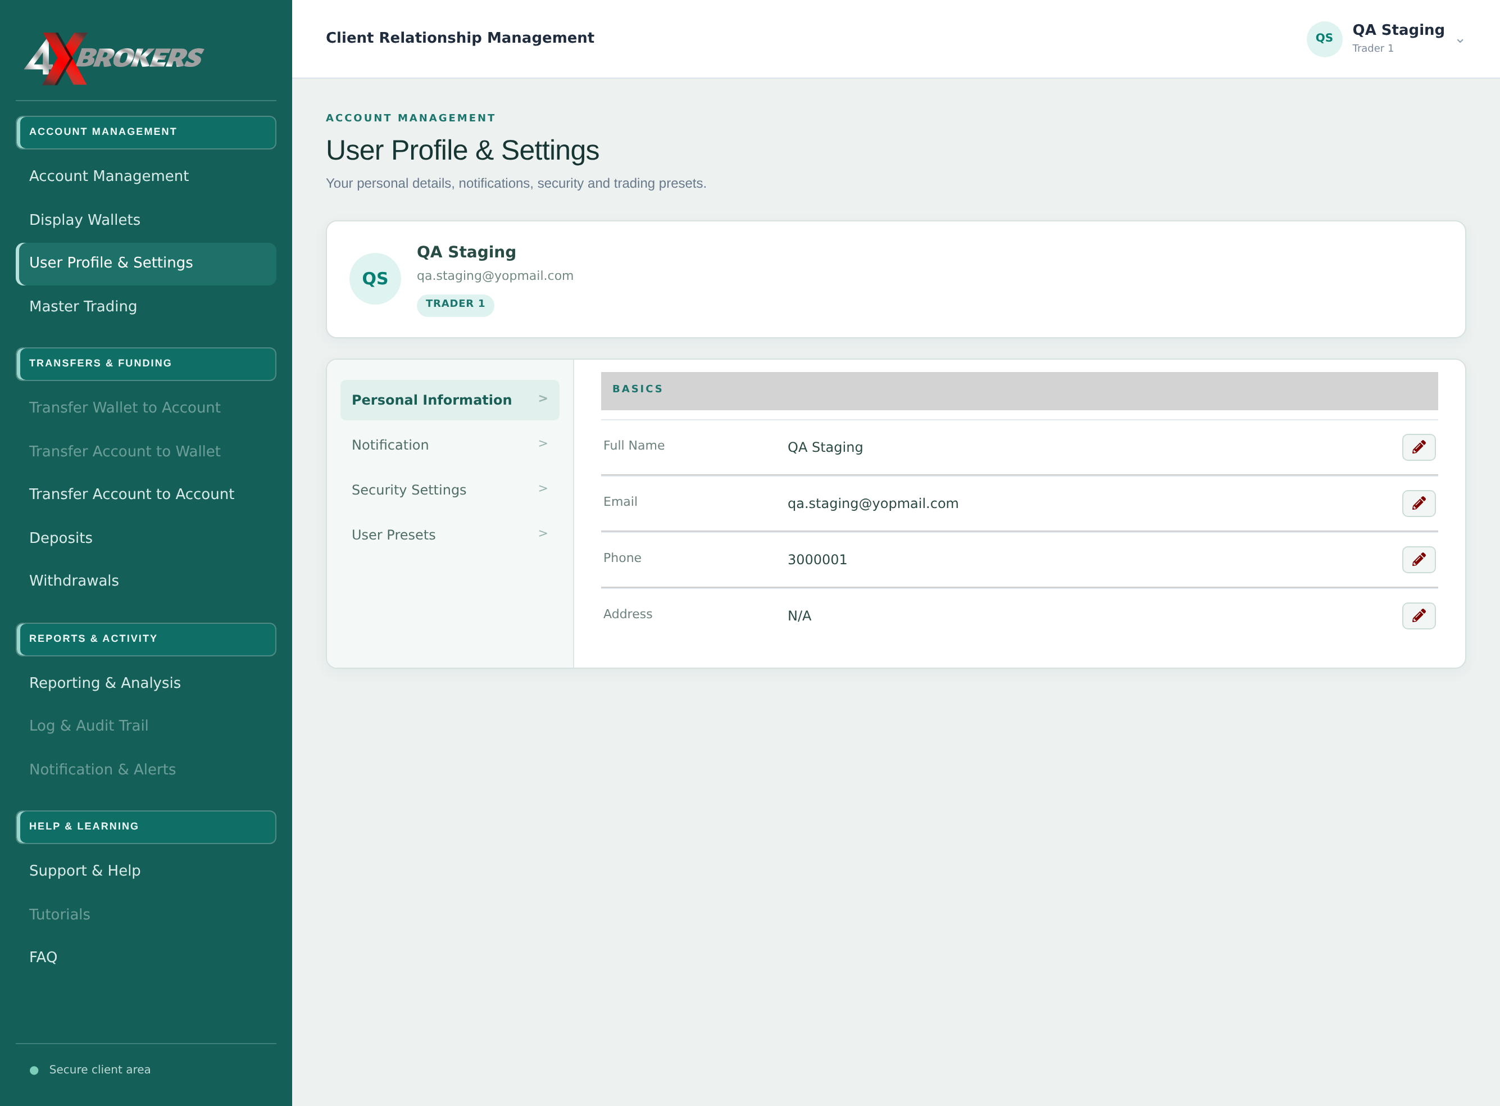The height and width of the screenshot is (1106, 1500).
Task: Edit the Phone number pencil icon
Action: point(1419,560)
